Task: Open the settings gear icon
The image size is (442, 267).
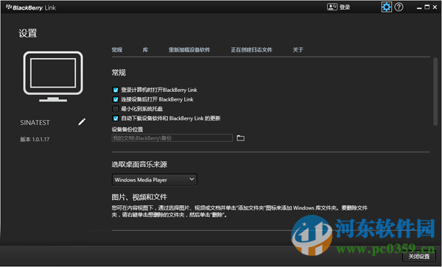Action: (x=387, y=7)
